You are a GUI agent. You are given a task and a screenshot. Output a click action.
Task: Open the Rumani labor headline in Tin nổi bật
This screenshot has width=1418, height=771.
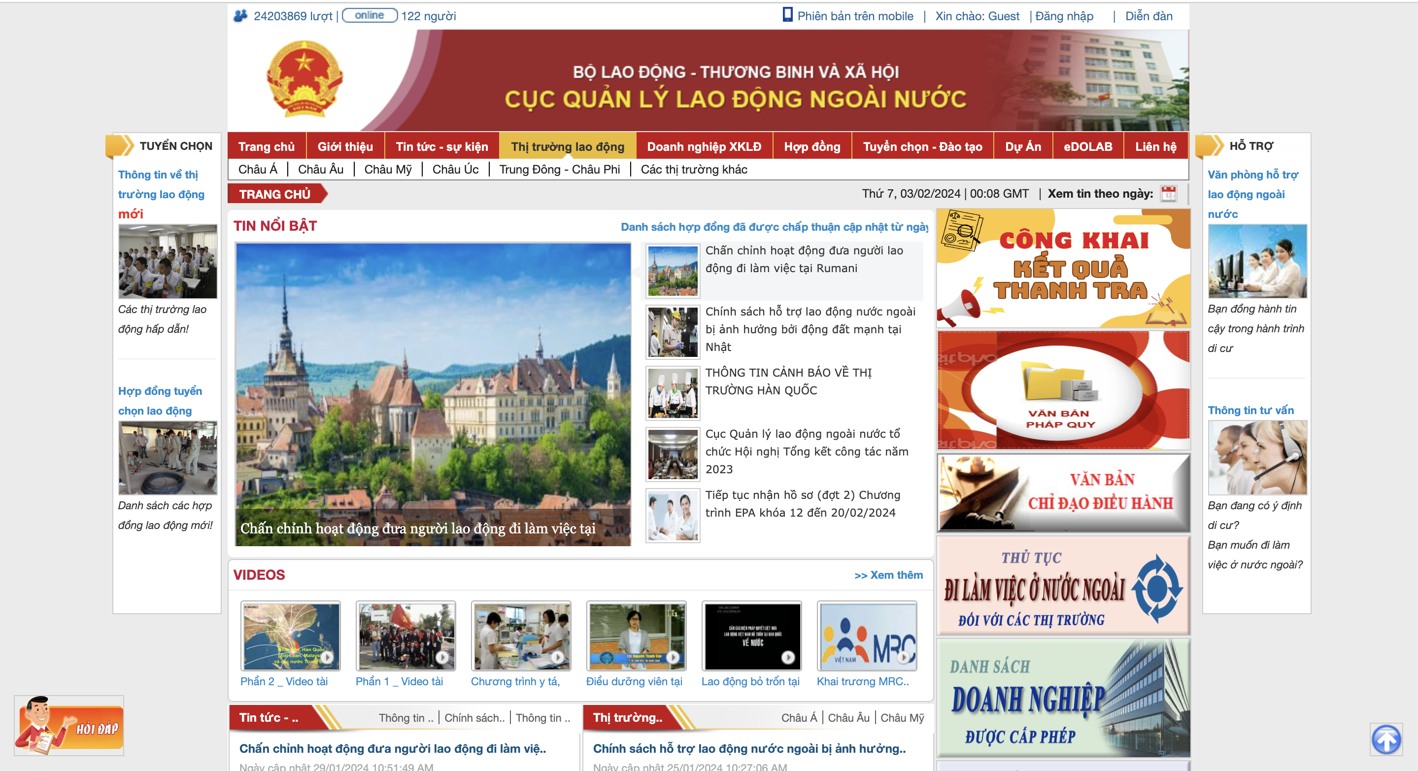(804, 259)
